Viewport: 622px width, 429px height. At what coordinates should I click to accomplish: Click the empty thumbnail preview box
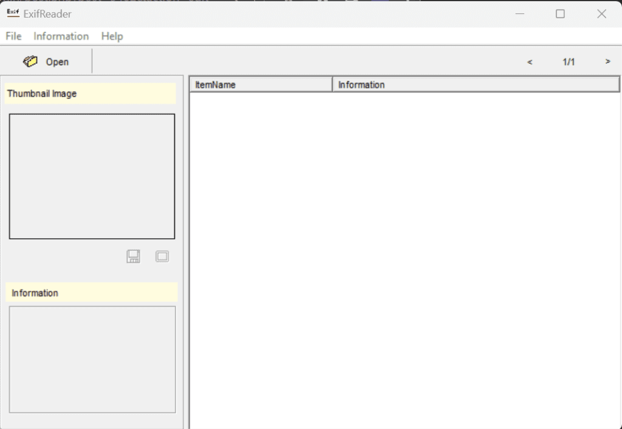click(92, 176)
